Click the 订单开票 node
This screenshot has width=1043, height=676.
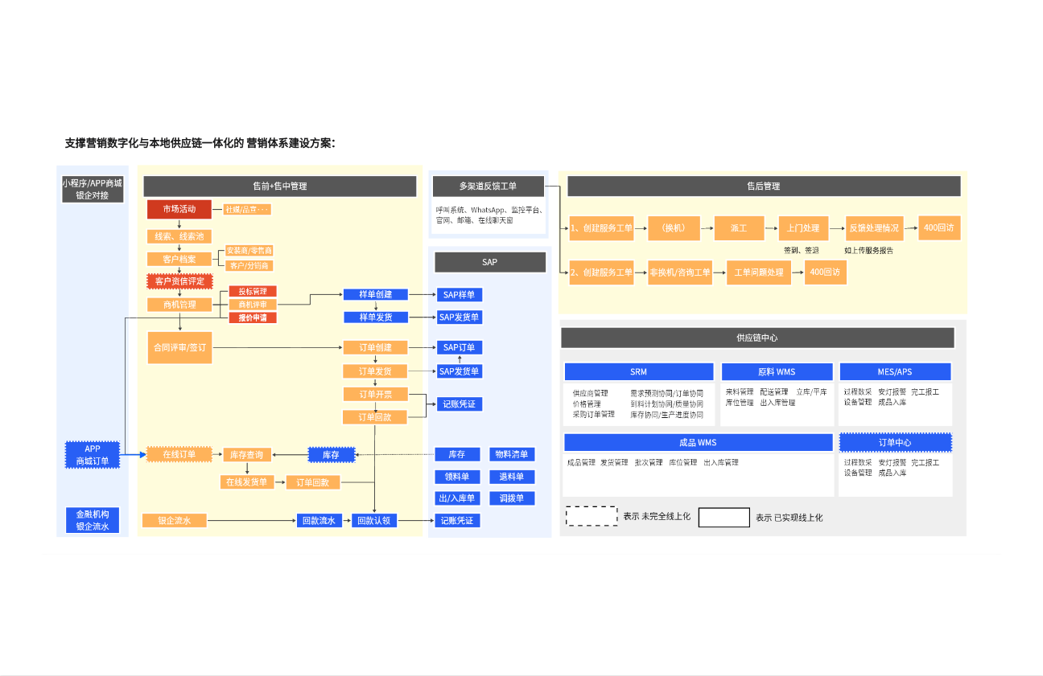[376, 394]
